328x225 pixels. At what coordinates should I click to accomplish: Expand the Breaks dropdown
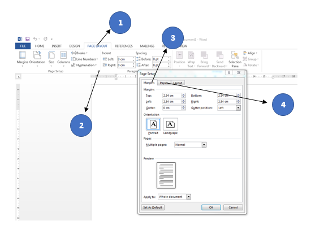tap(80, 53)
